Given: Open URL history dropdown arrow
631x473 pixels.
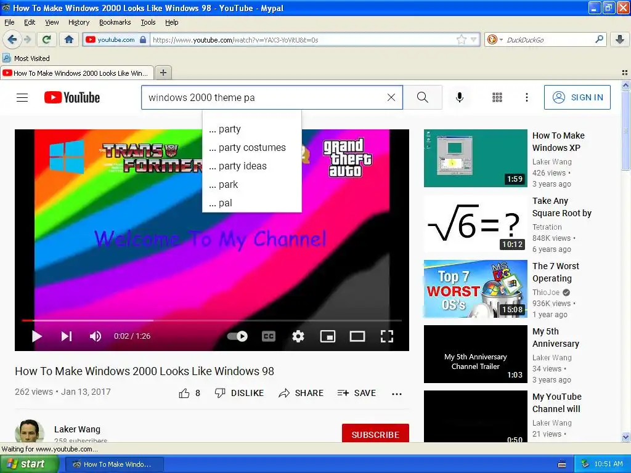Looking at the screenshot, I should pyautogui.click(x=474, y=39).
